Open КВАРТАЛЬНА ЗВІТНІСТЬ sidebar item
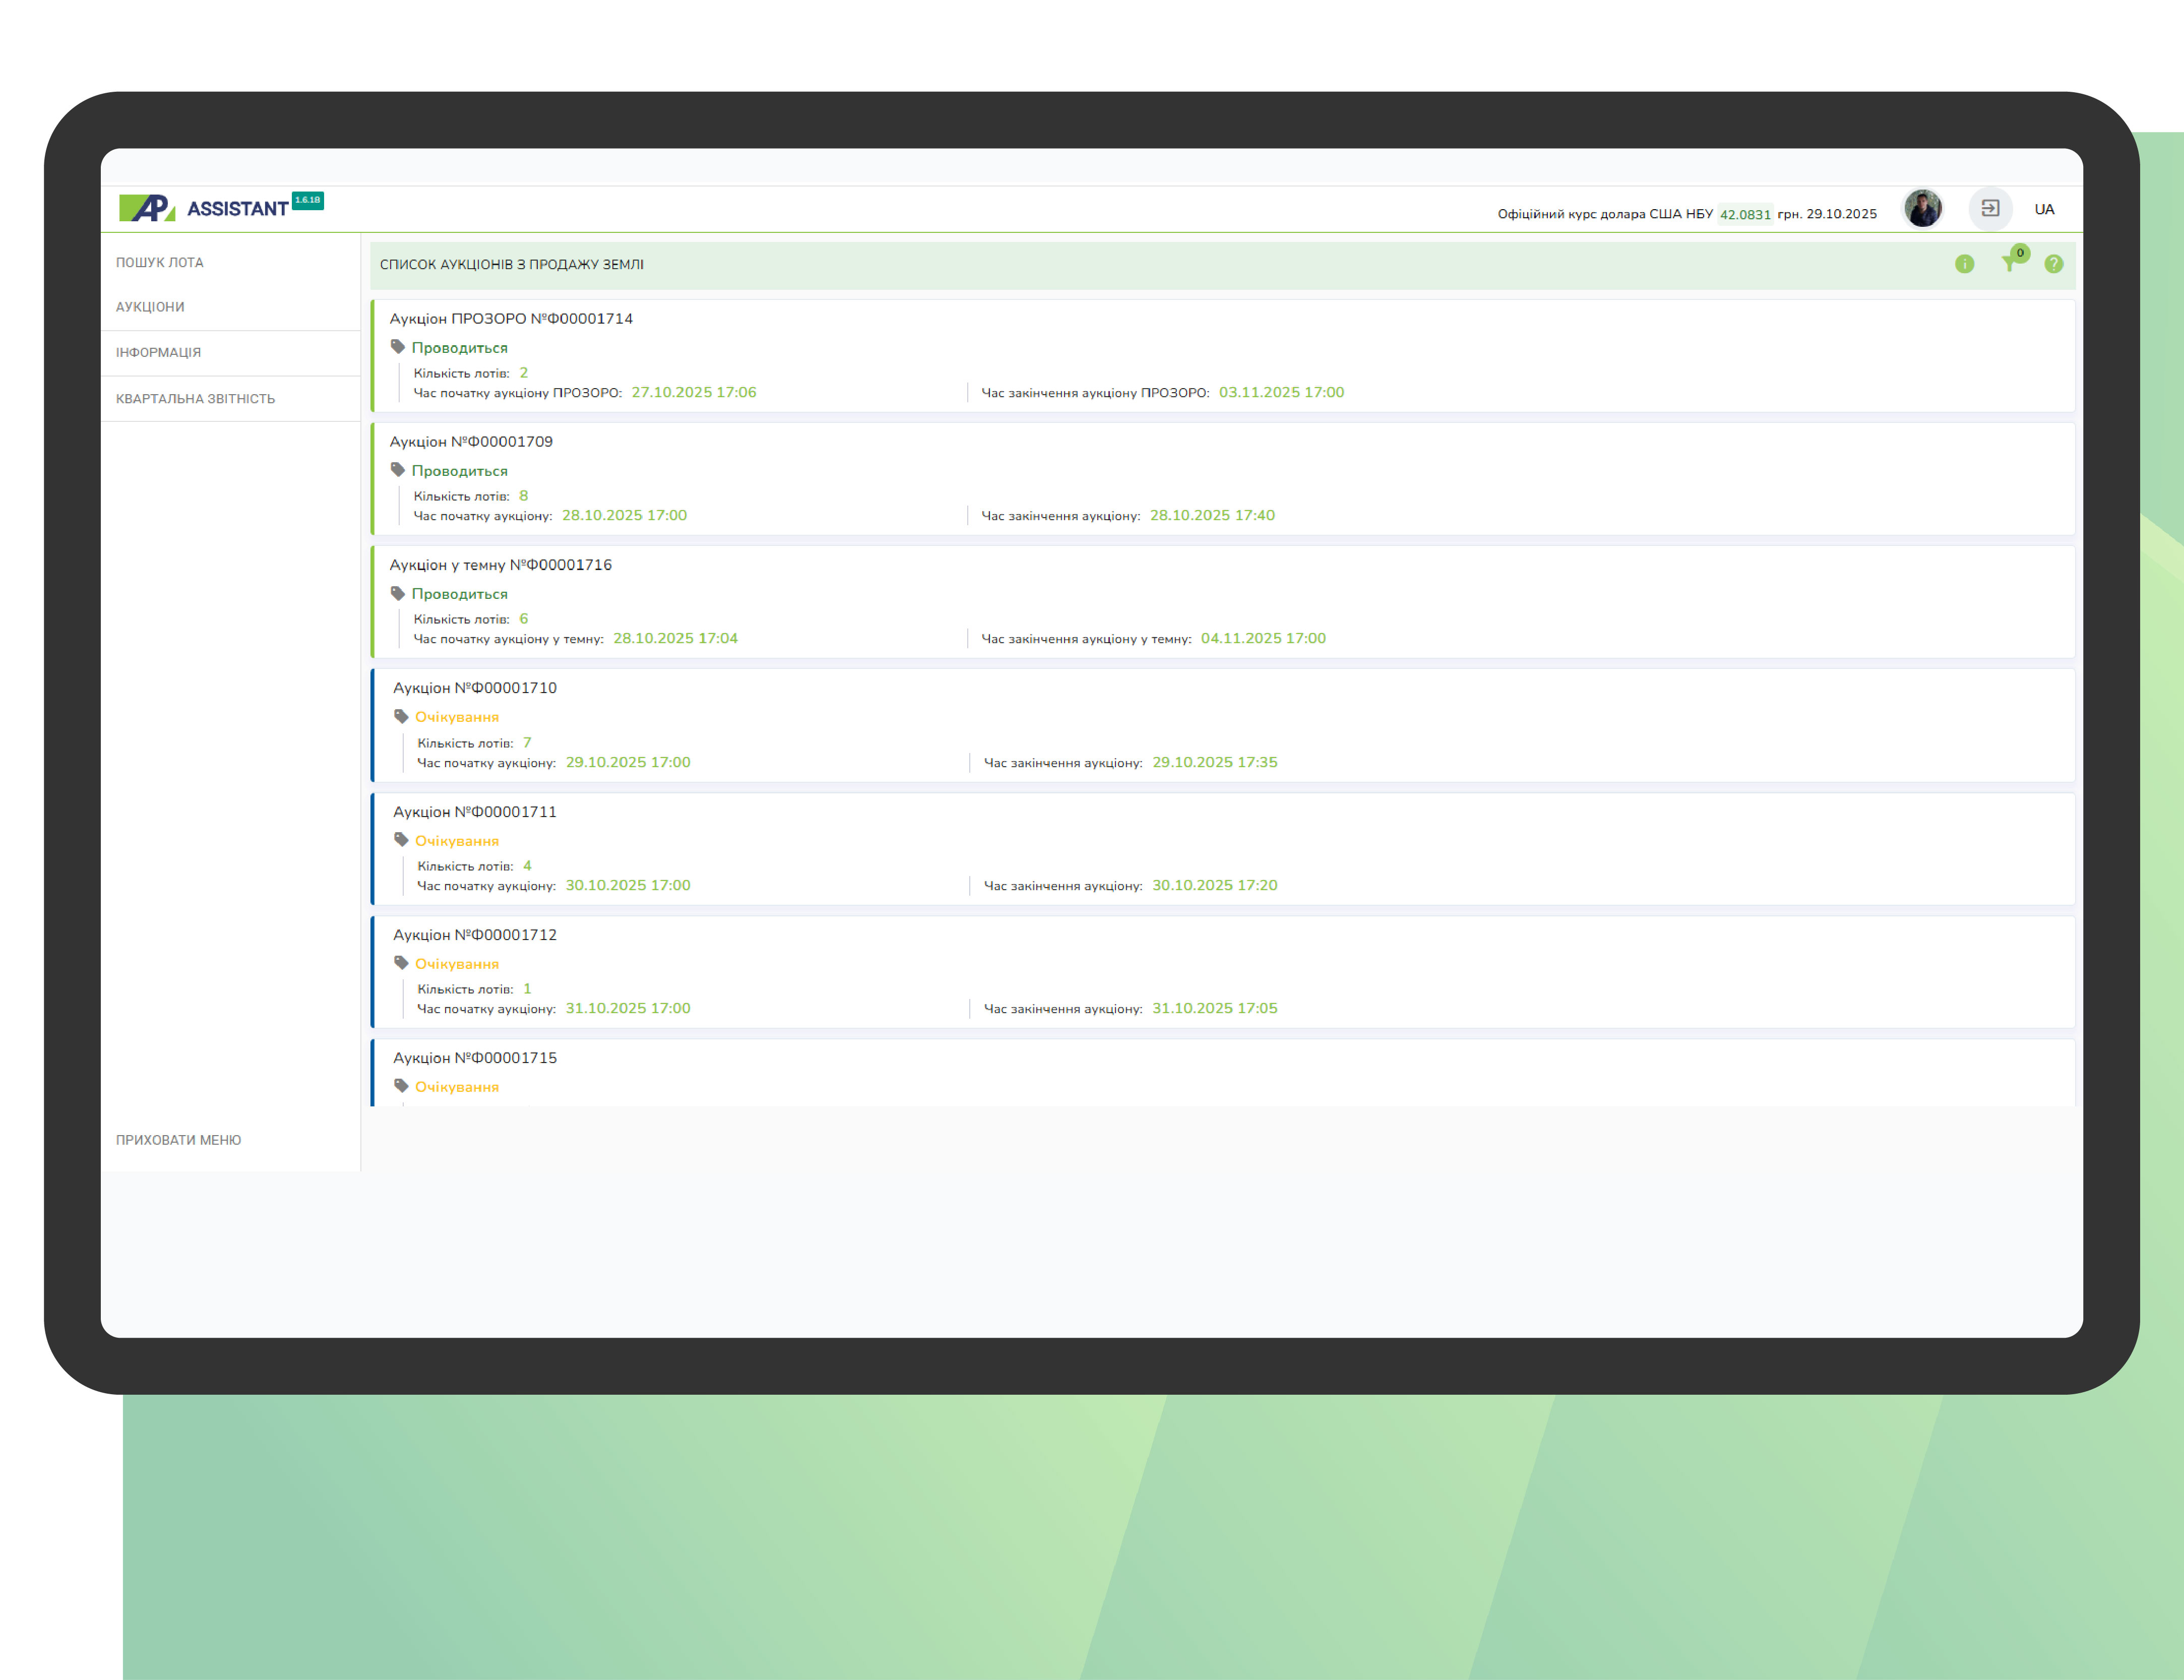Screen dimensions: 2184x1680 195,399
